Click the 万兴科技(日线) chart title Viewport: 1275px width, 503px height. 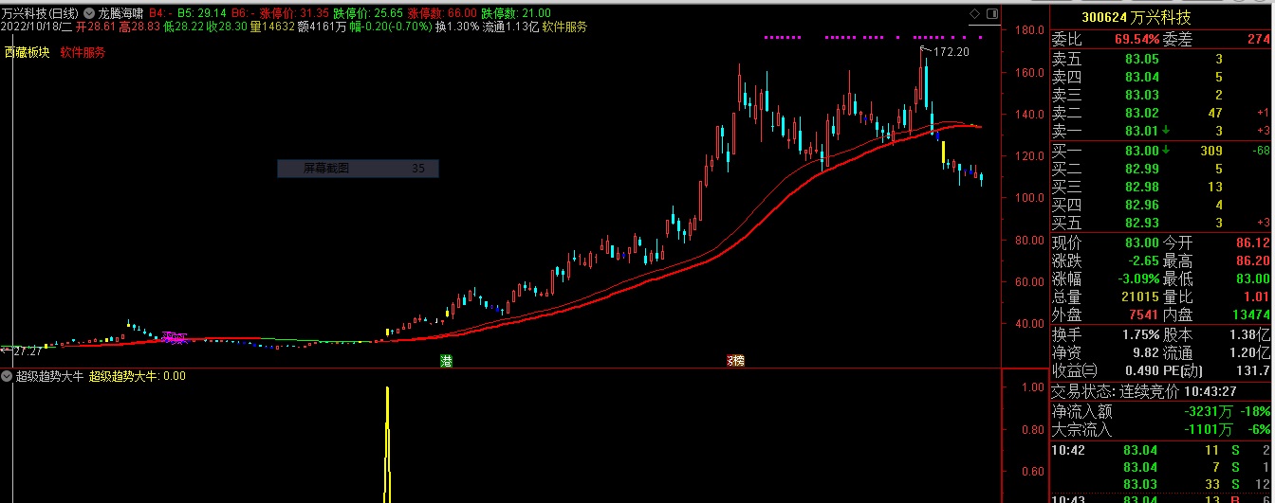click(x=41, y=13)
